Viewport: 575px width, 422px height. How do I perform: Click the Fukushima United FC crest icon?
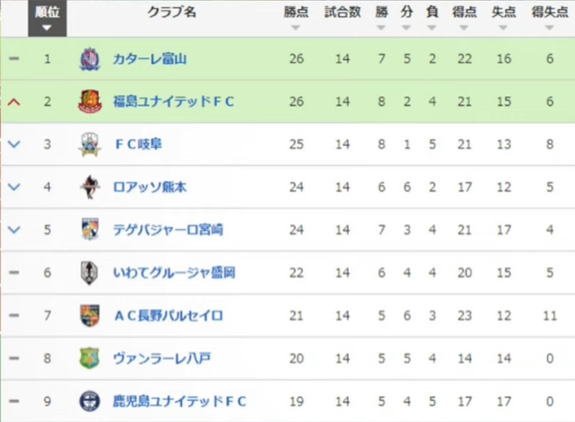point(90,101)
